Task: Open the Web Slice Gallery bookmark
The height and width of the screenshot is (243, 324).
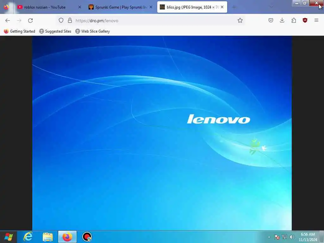Action: coord(93,31)
